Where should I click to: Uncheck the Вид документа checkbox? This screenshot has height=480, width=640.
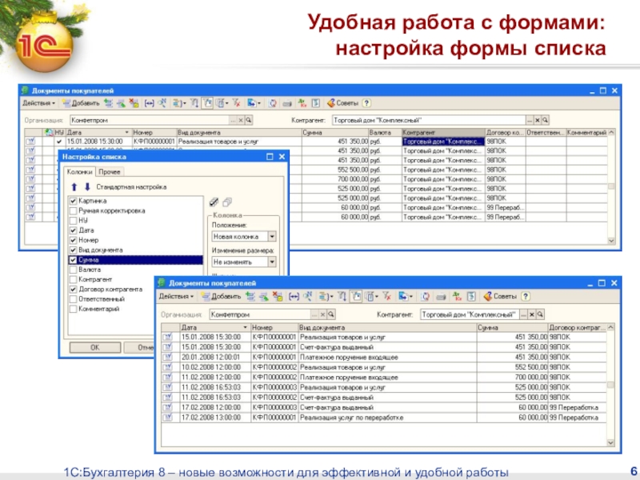(x=73, y=250)
